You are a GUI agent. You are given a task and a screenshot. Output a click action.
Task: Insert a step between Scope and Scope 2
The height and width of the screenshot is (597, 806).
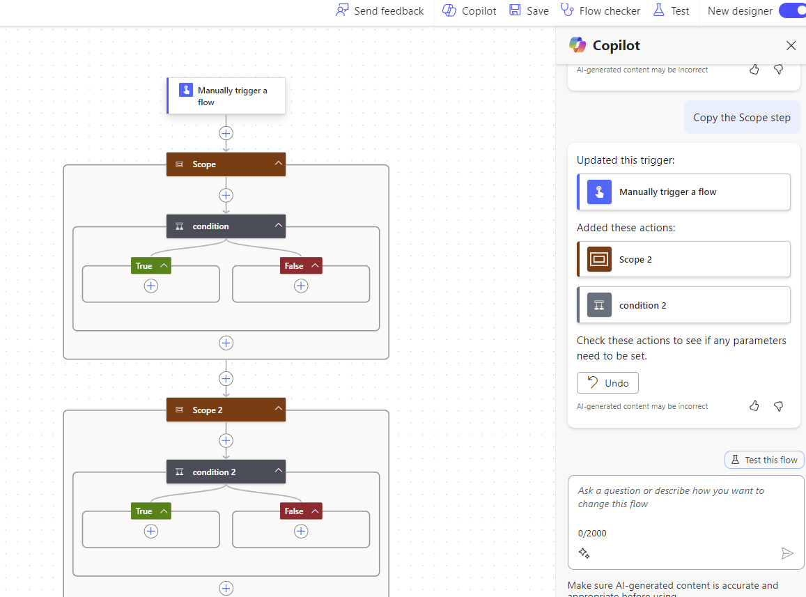pyautogui.click(x=226, y=379)
